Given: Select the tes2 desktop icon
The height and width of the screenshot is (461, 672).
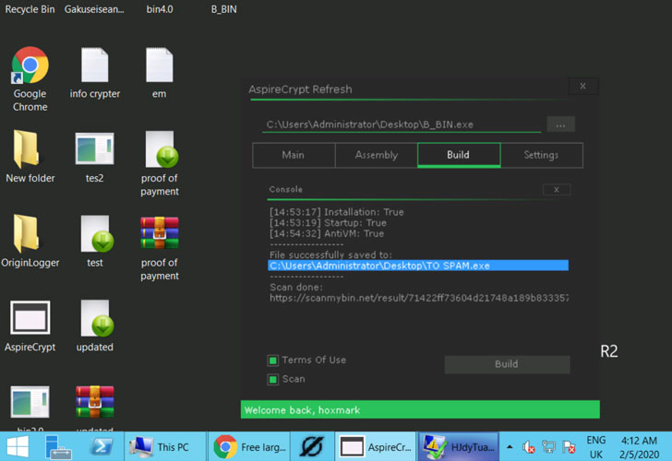Looking at the screenshot, I should click(x=95, y=148).
